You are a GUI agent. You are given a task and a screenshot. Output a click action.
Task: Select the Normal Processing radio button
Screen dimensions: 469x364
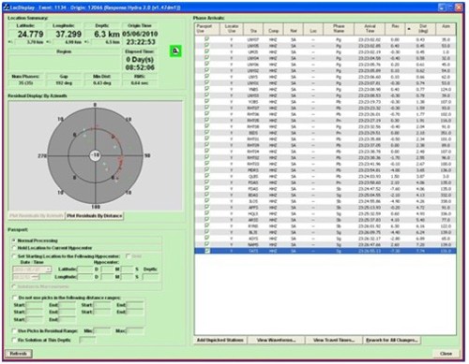point(14,240)
